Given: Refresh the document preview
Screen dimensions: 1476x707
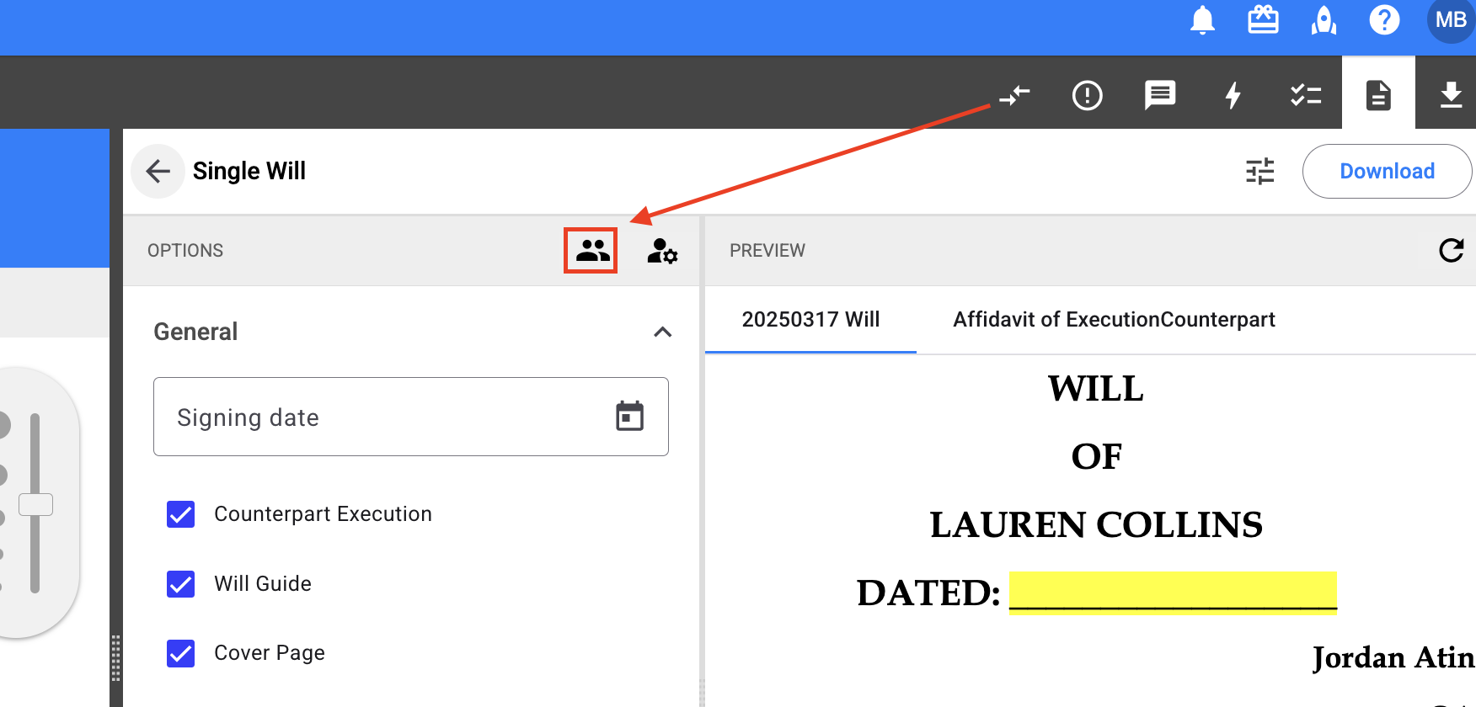Looking at the screenshot, I should click(1451, 250).
